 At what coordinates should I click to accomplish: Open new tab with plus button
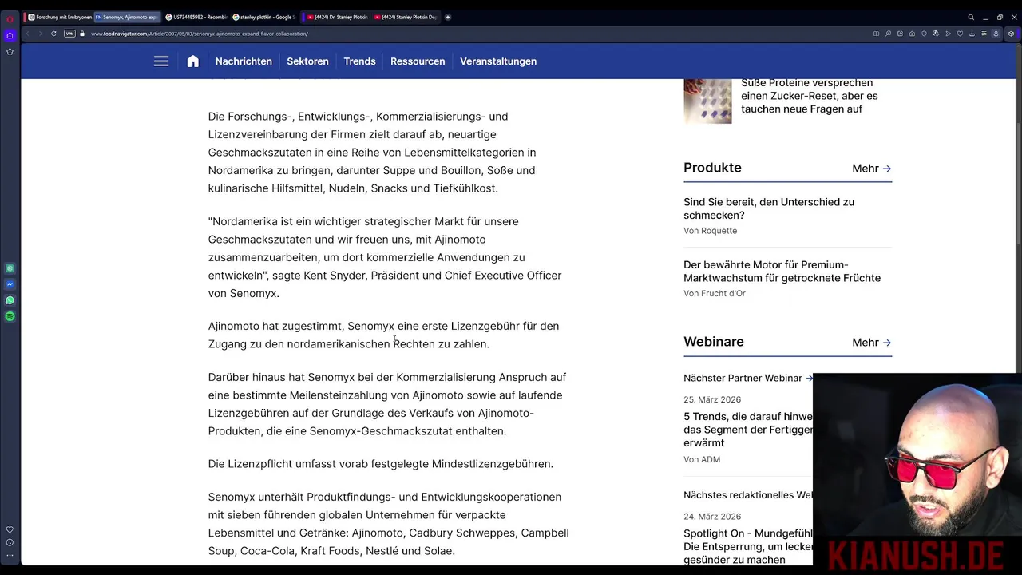coord(447,17)
